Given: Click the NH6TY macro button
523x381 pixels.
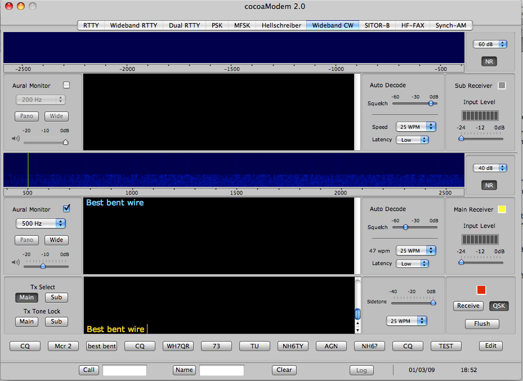Looking at the screenshot, I should click(293, 346).
